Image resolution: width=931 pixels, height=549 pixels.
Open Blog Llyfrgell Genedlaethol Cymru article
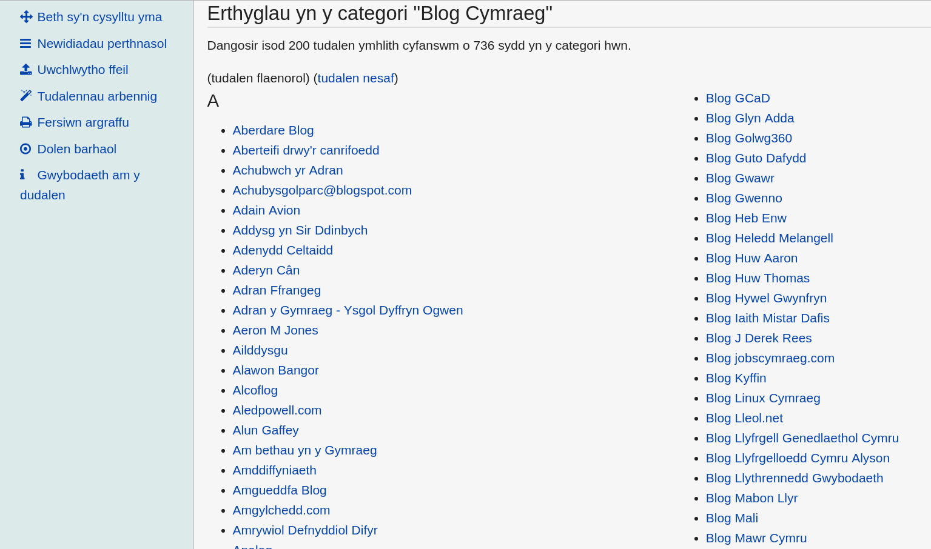pyautogui.click(x=802, y=438)
